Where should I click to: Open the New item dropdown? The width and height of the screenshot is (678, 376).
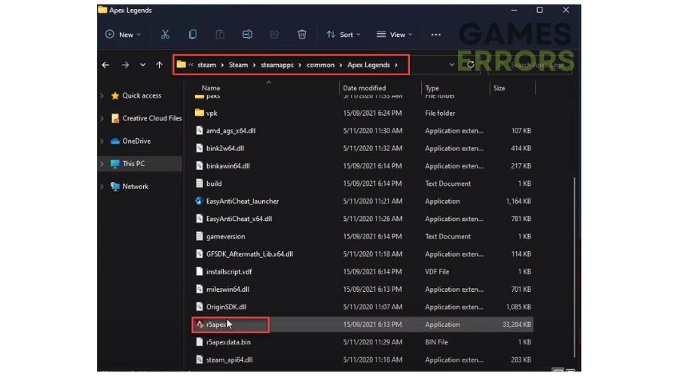pos(123,35)
